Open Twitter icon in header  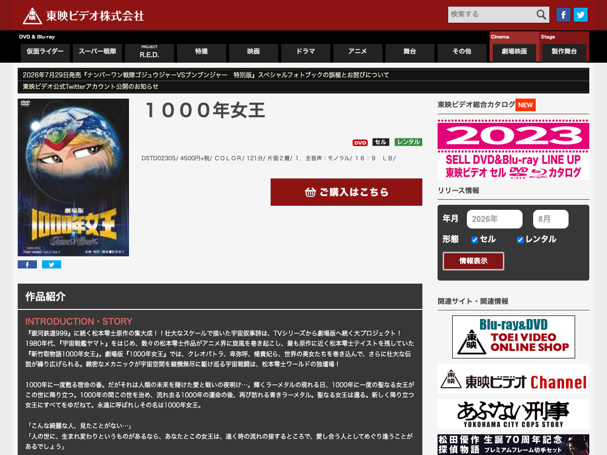point(581,15)
